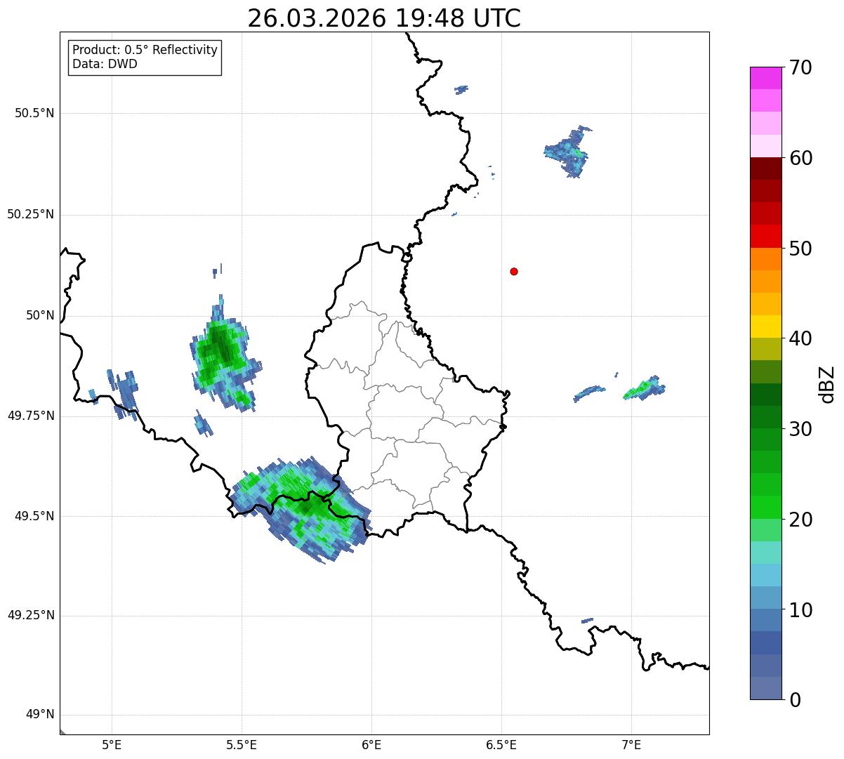
Task: Click the 49°N latitude tick label
Action: (x=39, y=715)
